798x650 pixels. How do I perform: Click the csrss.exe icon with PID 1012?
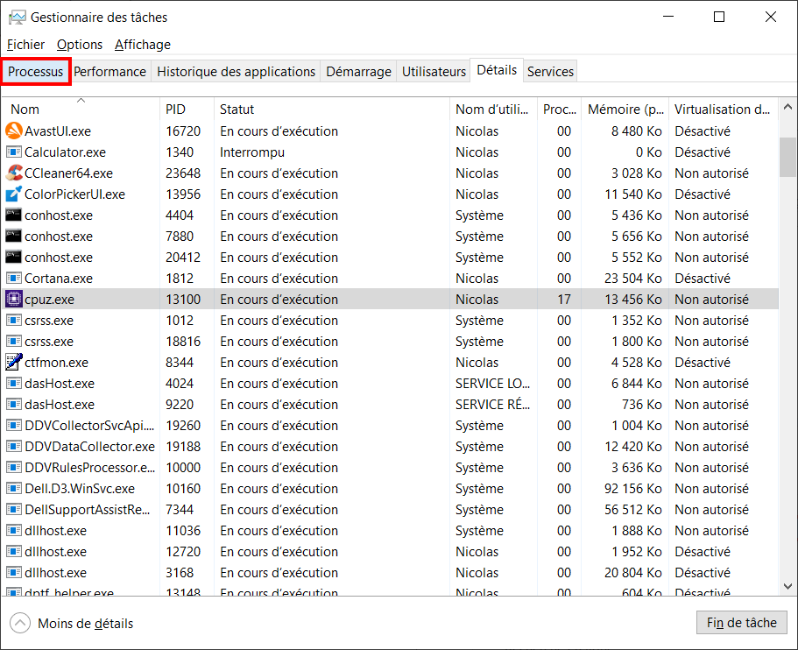point(14,320)
